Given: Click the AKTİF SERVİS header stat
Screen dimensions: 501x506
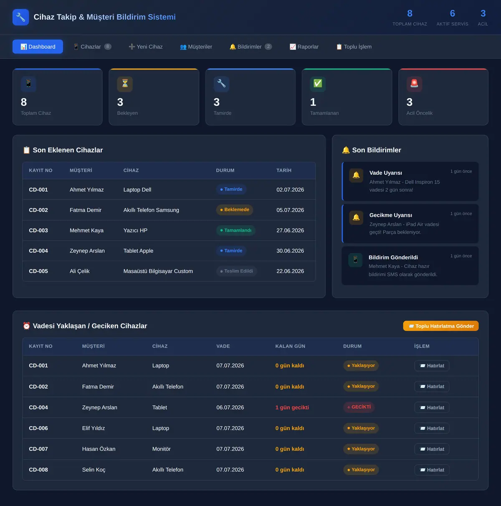Looking at the screenshot, I should click(453, 18).
